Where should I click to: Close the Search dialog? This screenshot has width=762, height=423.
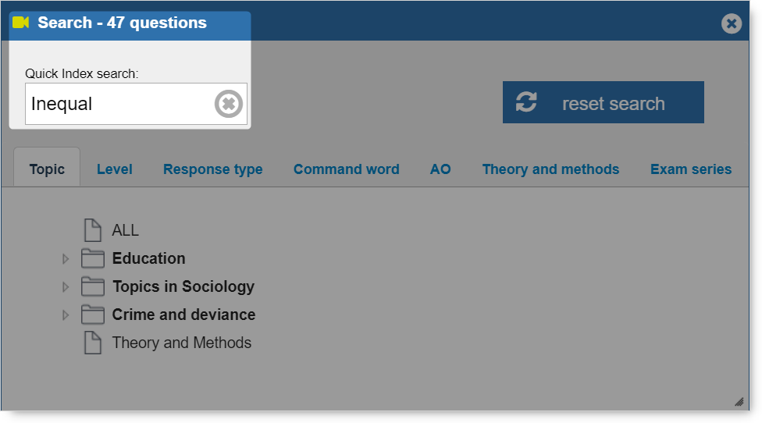click(731, 23)
